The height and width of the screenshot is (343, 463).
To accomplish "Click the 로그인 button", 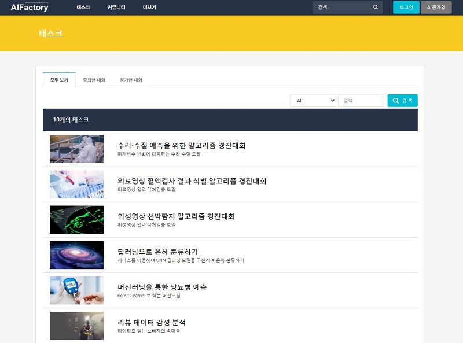I will [x=406, y=8].
